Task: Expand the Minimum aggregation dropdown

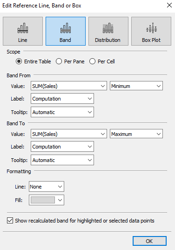Action: [136, 86]
